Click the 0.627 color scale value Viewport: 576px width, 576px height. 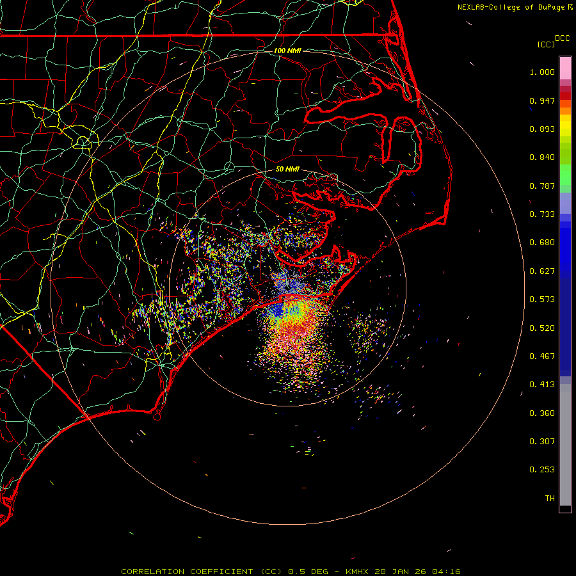[542, 271]
